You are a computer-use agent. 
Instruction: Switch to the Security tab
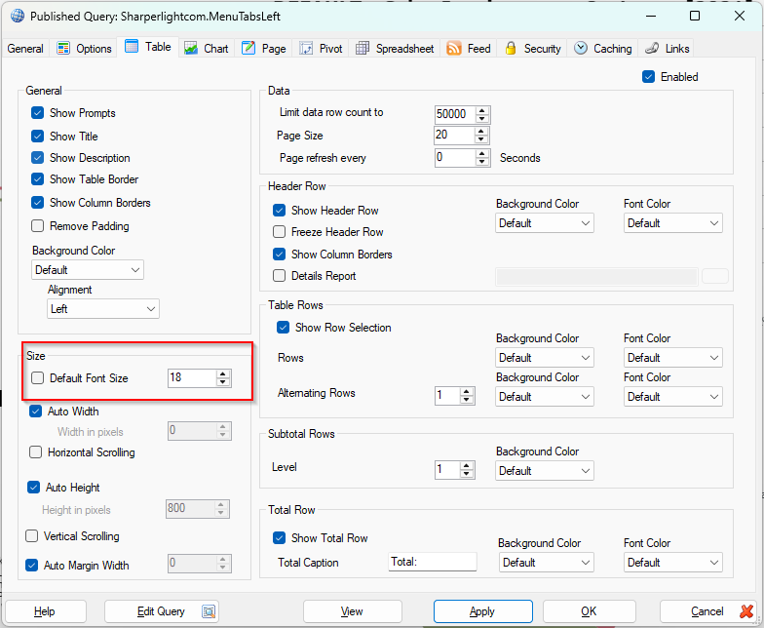[532, 49]
